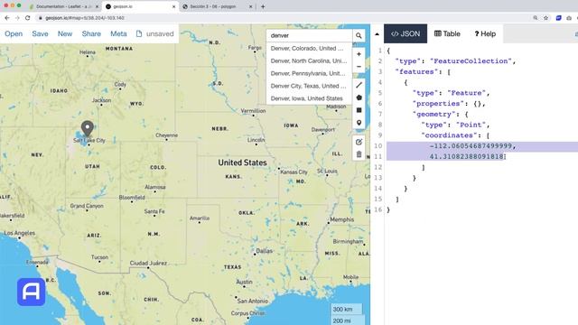
Task: Select the draw marker tool
Action: 359,123
